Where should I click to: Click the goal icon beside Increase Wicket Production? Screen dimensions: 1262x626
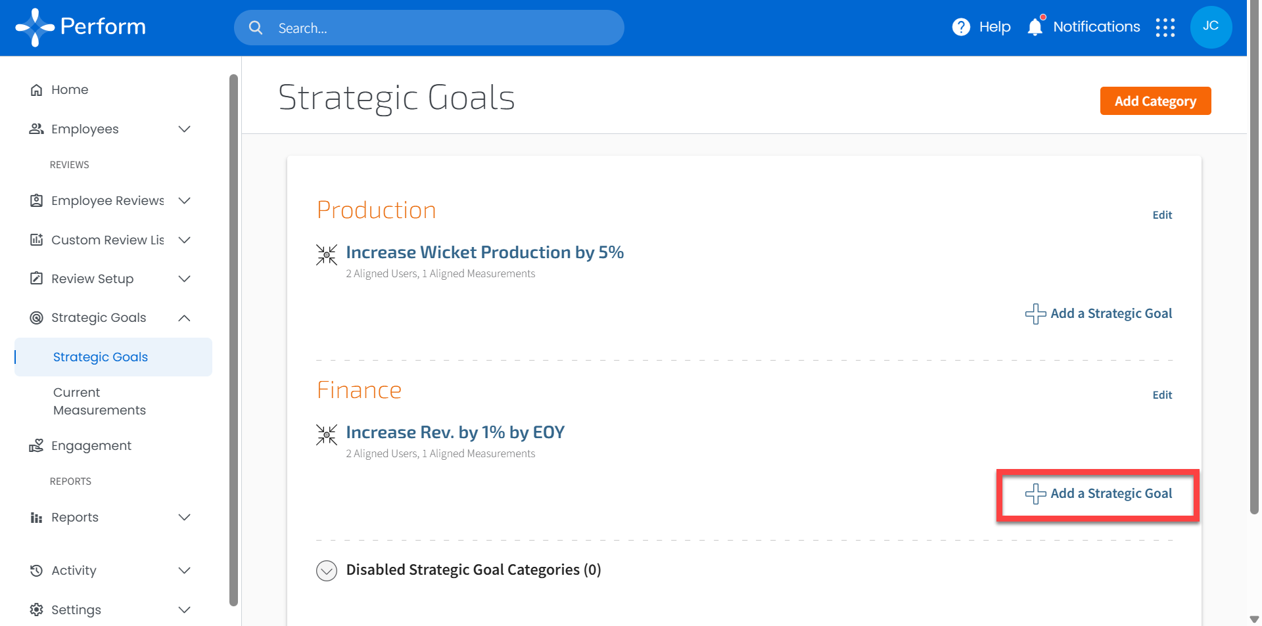327,255
